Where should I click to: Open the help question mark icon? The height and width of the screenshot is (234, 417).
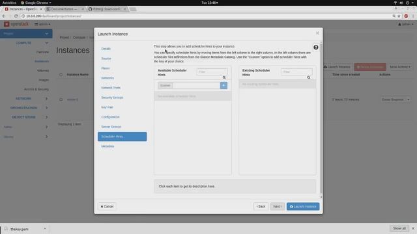pyautogui.click(x=315, y=47)
